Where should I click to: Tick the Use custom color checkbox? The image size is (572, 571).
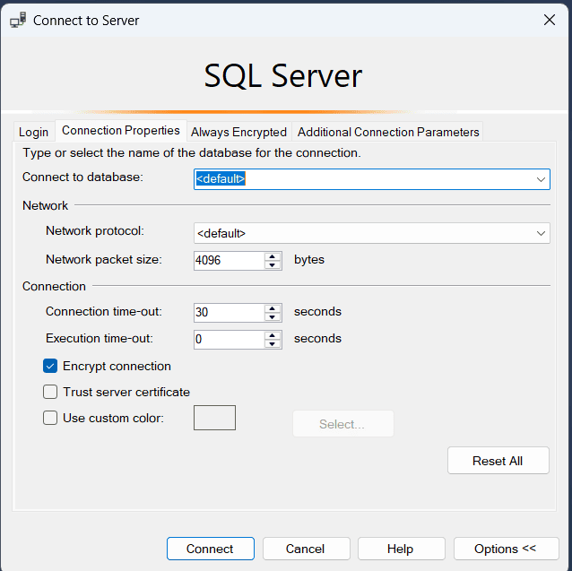[50, 418]
